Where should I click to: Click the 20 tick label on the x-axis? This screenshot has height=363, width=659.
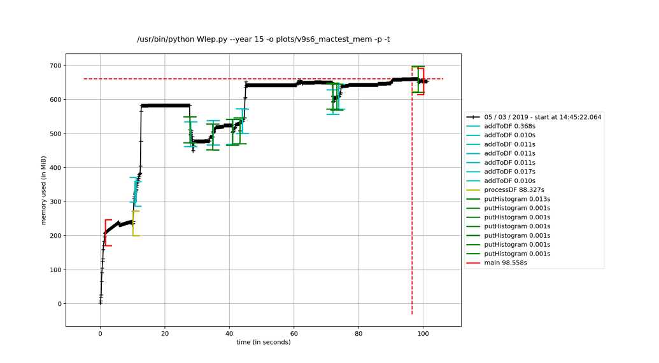(x=164, y=333)
